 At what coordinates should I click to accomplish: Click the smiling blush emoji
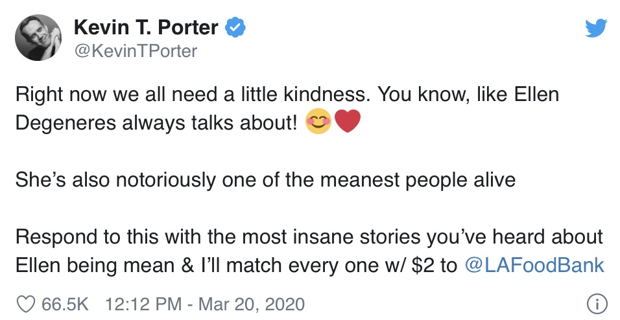pos(318,123)
